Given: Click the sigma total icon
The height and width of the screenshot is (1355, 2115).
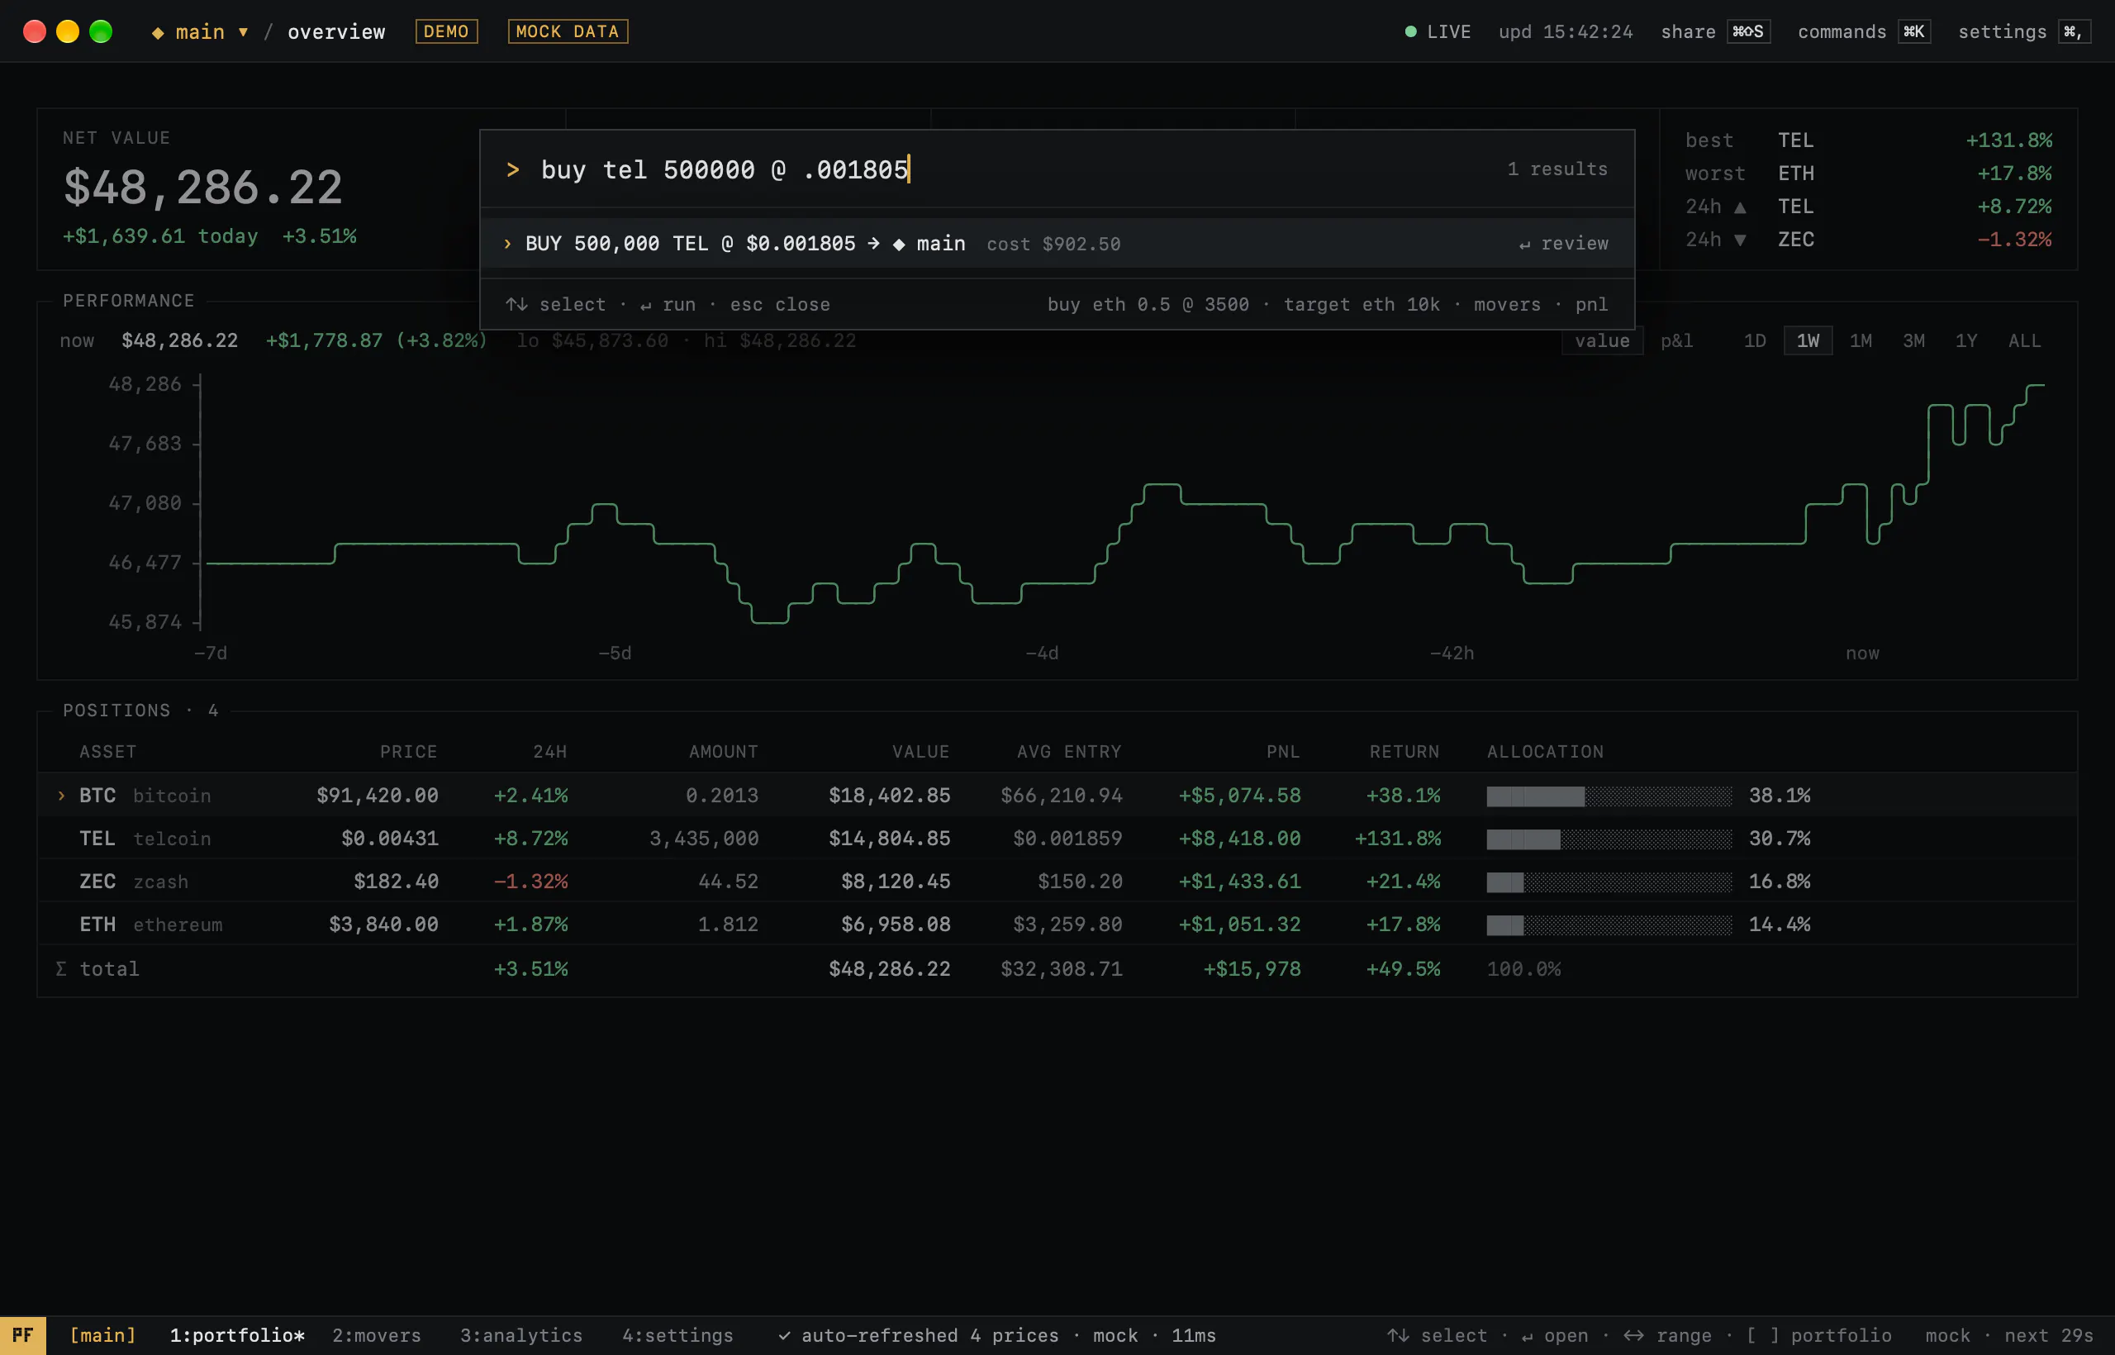Looking at the screenshot, I should click(x=60, y=968).
